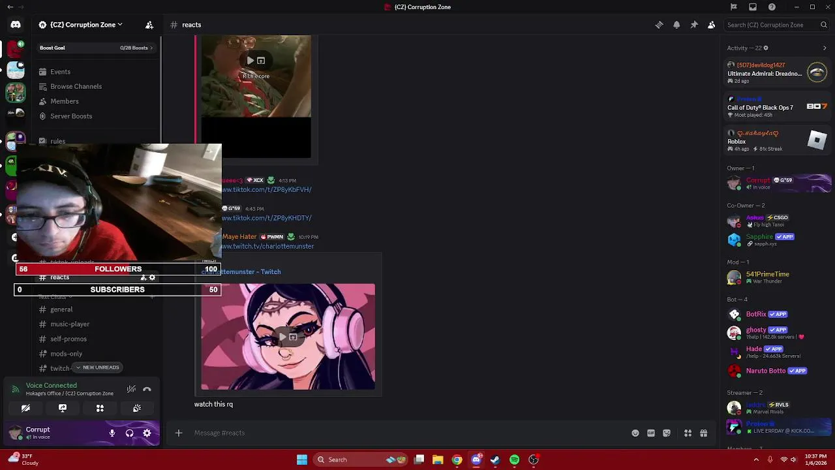Select the general text channel
Image resolution: width=835 pixels, height=470 pixels.
point(61,309)
